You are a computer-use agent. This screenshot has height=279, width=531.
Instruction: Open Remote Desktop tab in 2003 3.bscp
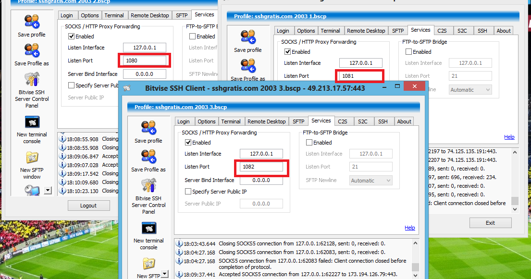pos(267,121)
